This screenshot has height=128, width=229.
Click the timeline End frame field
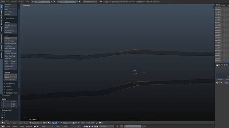coord(62,127)
